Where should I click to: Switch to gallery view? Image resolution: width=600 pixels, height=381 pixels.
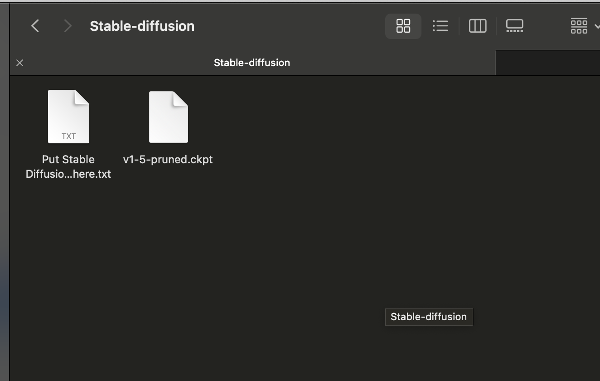pos(514,26)
